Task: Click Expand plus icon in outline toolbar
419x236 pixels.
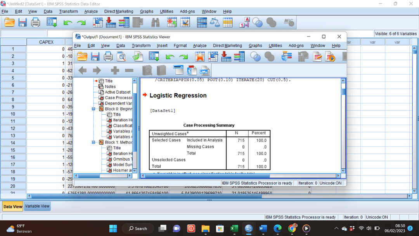Action: [115, 70]
